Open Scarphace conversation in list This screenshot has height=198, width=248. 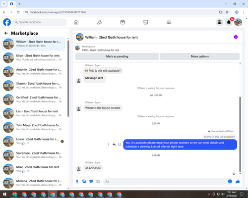pyautogui.click(x=33, y=155)
